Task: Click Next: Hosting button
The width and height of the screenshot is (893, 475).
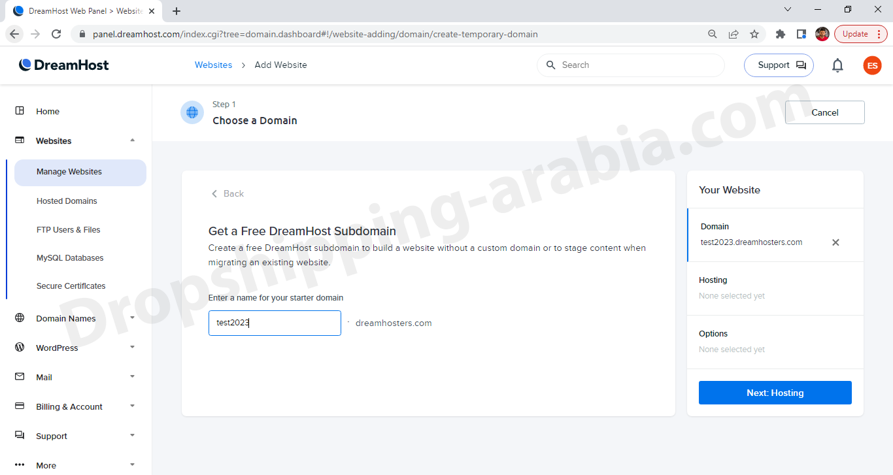Action: coord(775,393)
